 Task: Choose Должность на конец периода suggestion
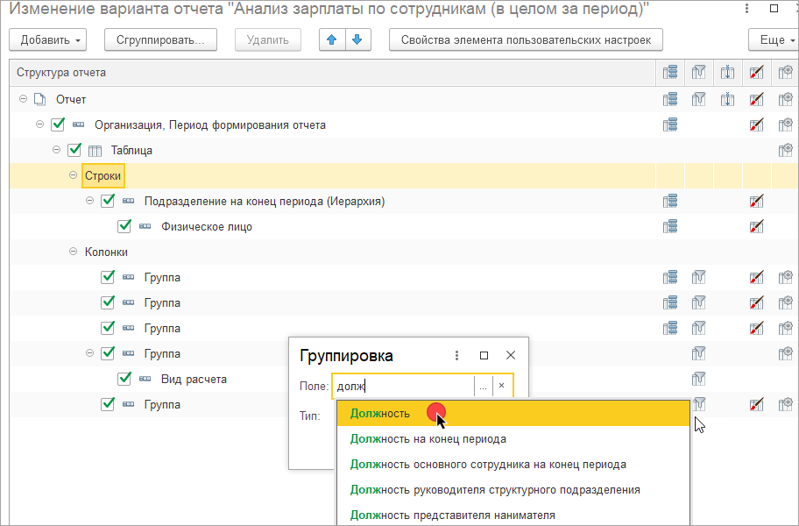click(428, 438)
